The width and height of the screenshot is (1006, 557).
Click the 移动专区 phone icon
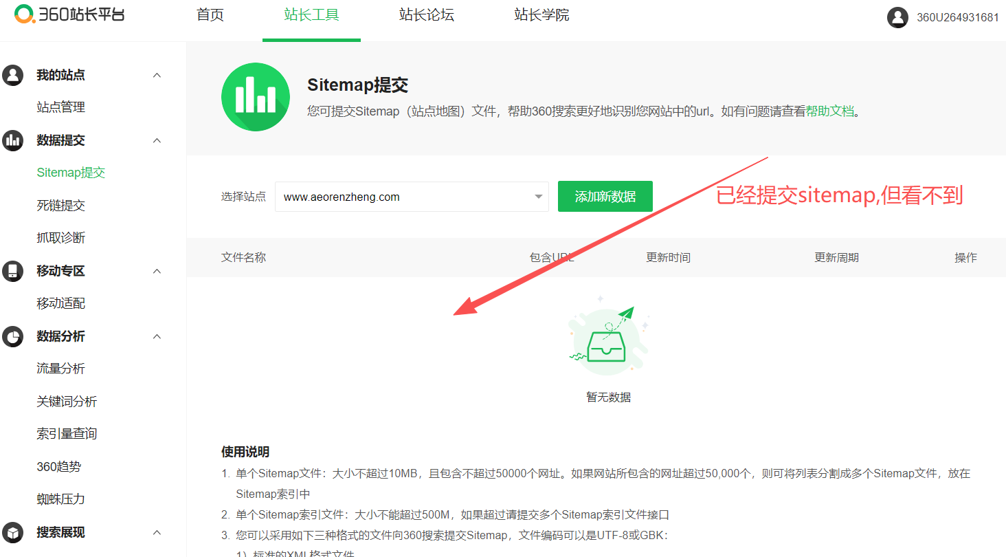point(12,271)
